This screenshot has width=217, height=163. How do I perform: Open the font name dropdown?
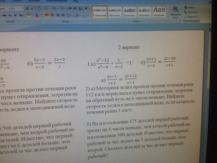click(9, 9)
